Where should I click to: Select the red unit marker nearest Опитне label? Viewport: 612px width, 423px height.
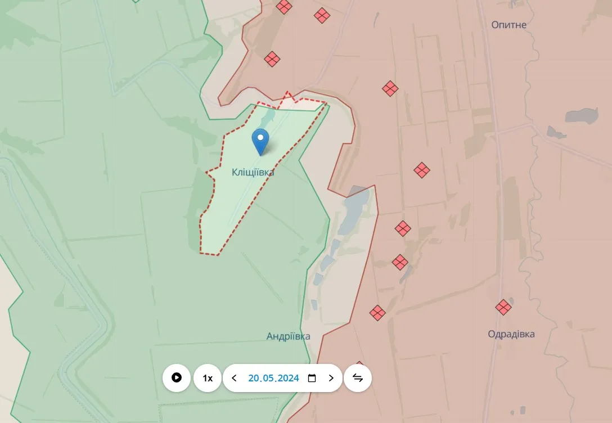(x=390, y=88)
